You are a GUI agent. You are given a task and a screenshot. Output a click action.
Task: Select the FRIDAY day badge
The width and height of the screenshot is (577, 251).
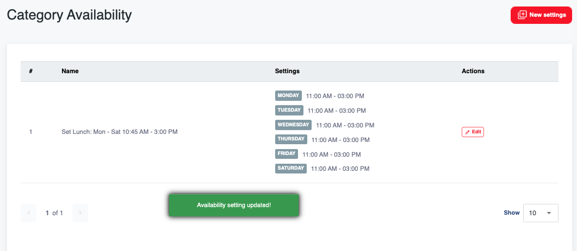[x=287, y=154]
